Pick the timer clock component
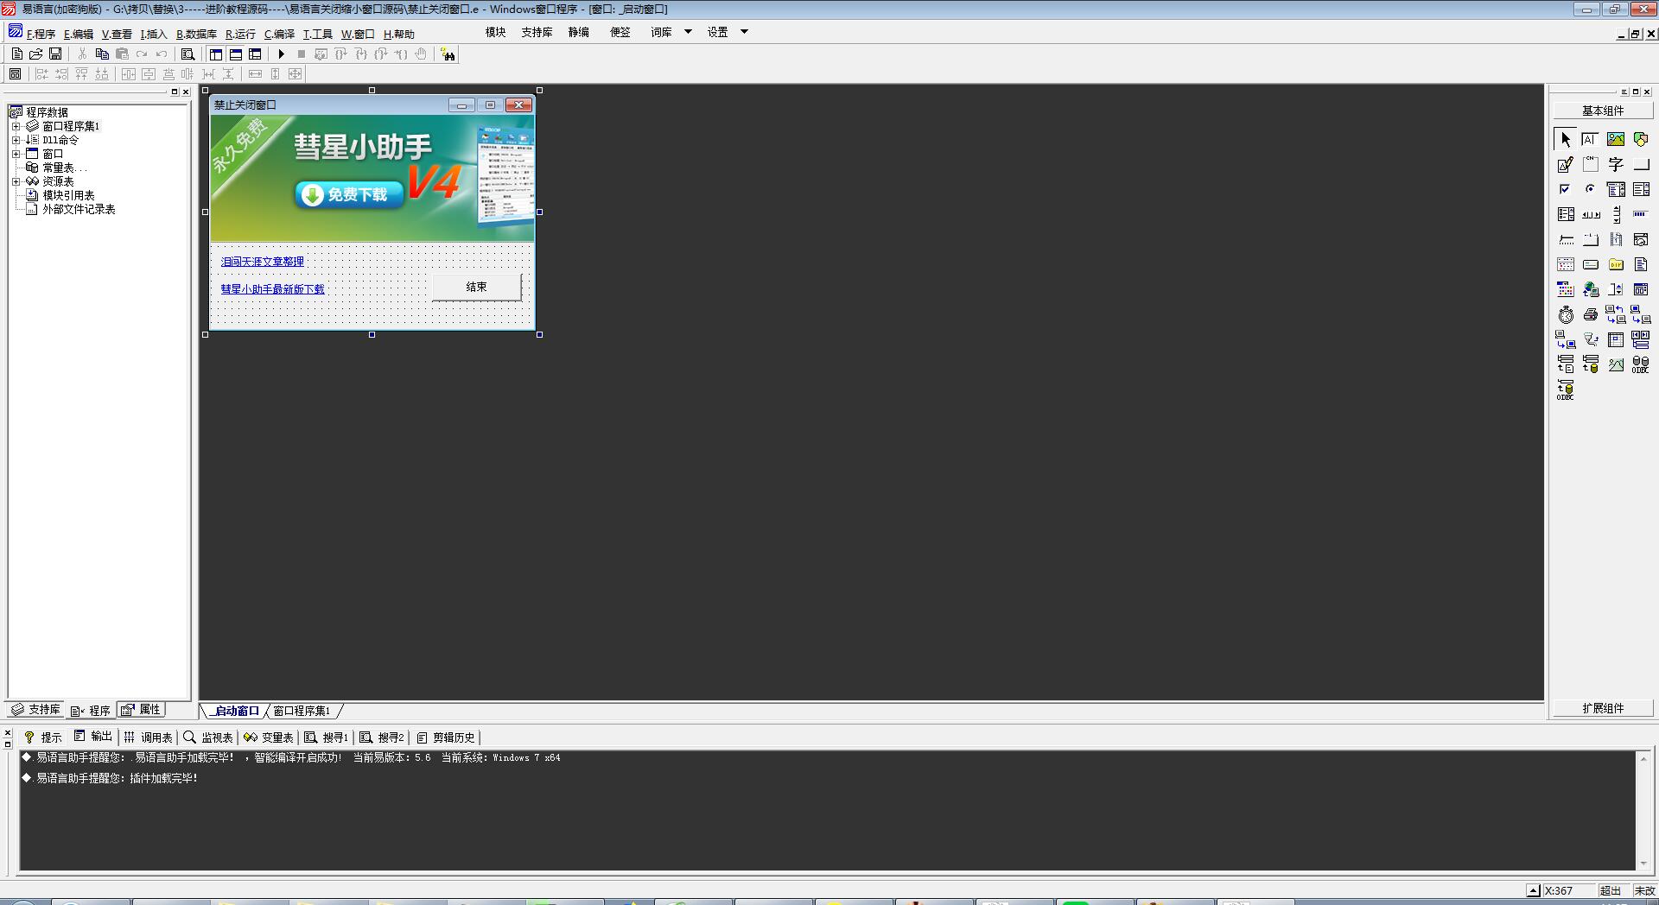1659x905 pixels. click(x=1566, y=314)
